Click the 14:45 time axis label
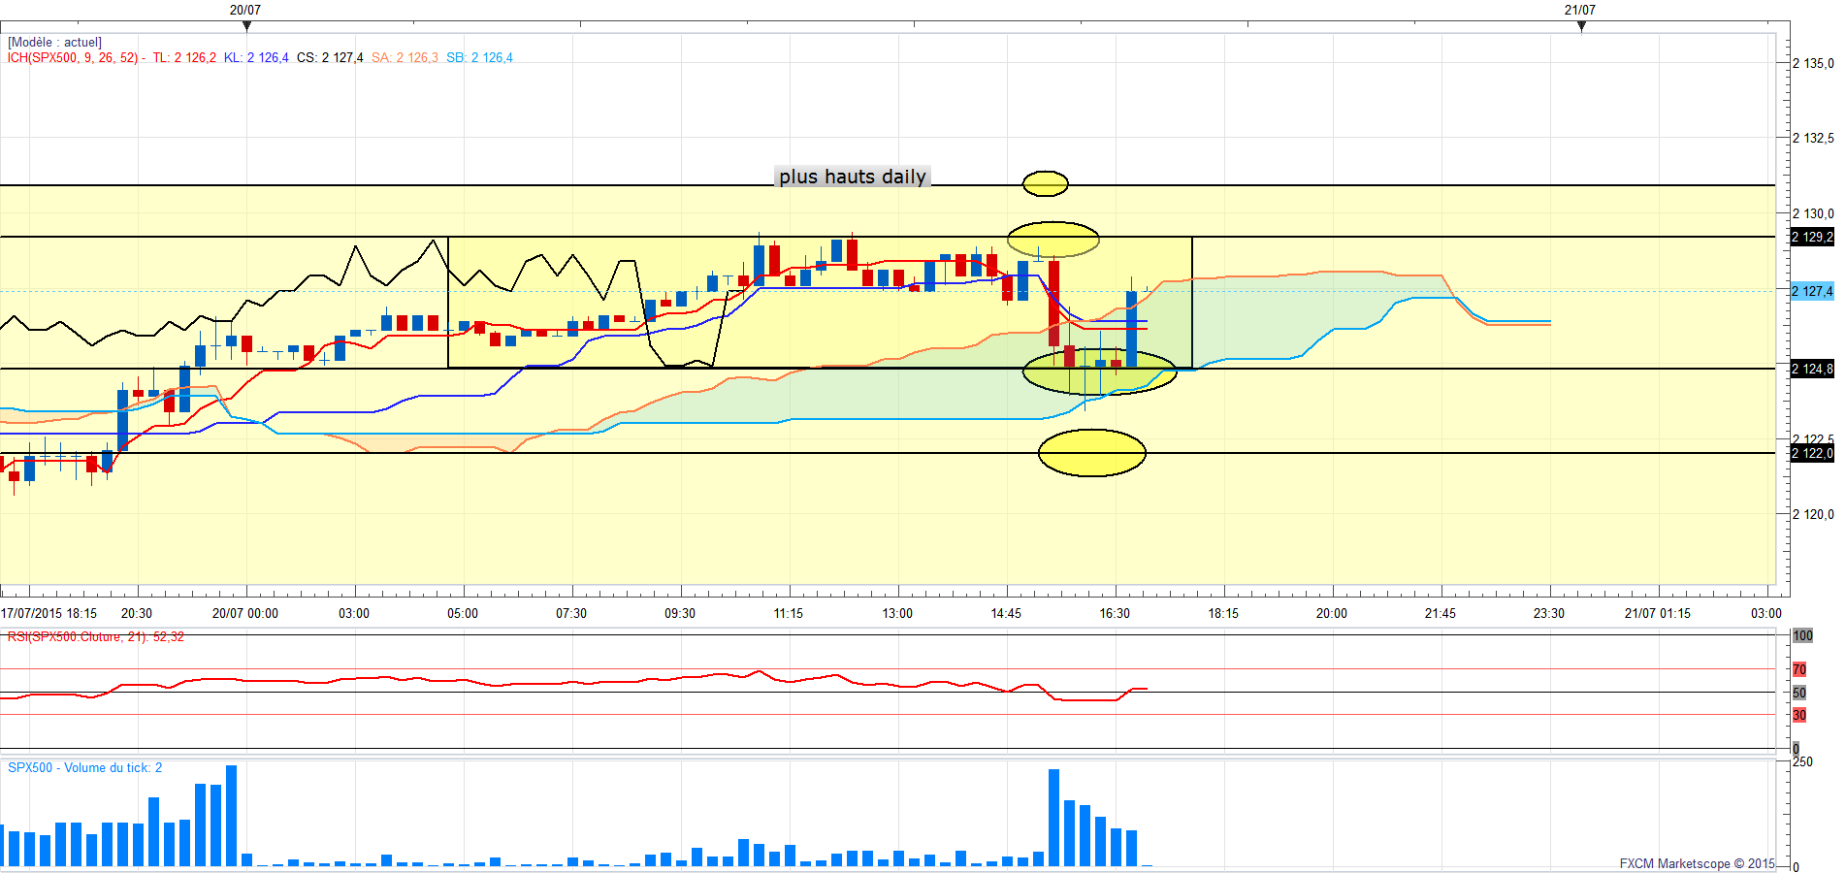This screenshot has width=1846, height=873. (x=1006, y=613)
